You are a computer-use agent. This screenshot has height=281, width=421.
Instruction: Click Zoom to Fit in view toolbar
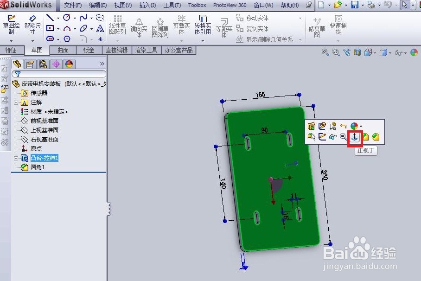point(325,52)
